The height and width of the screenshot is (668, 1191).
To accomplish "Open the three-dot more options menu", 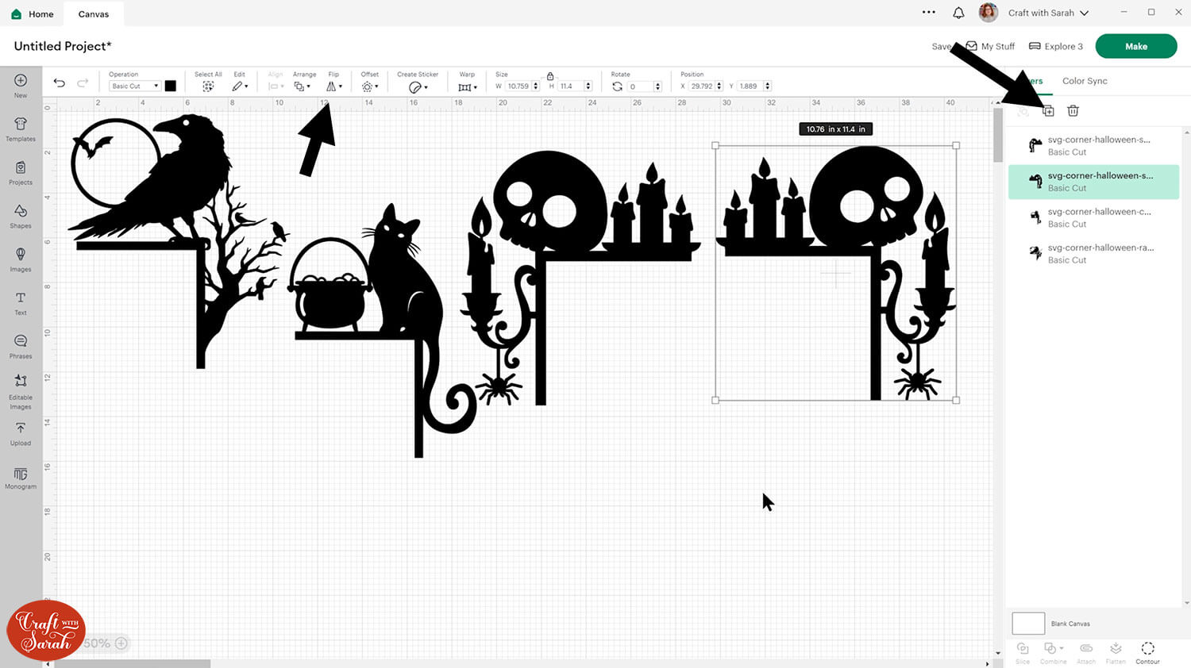I will pos(928,13).
